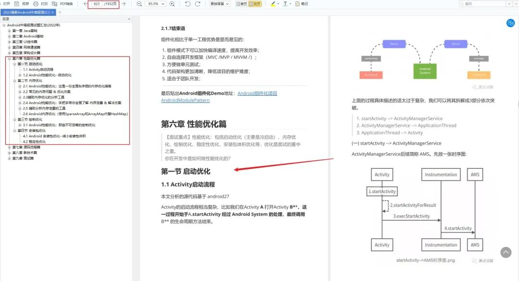The height and width of the screenshot is (281, 519).
Task: Click the page number field showing 623
Action: point(96,4)
